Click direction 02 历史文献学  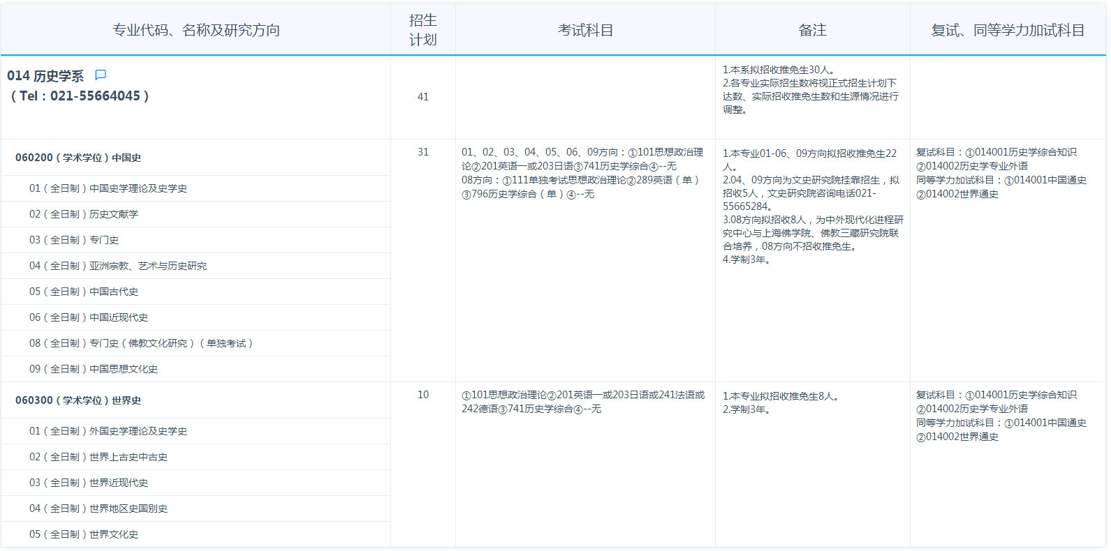click(x=84, y=214)
